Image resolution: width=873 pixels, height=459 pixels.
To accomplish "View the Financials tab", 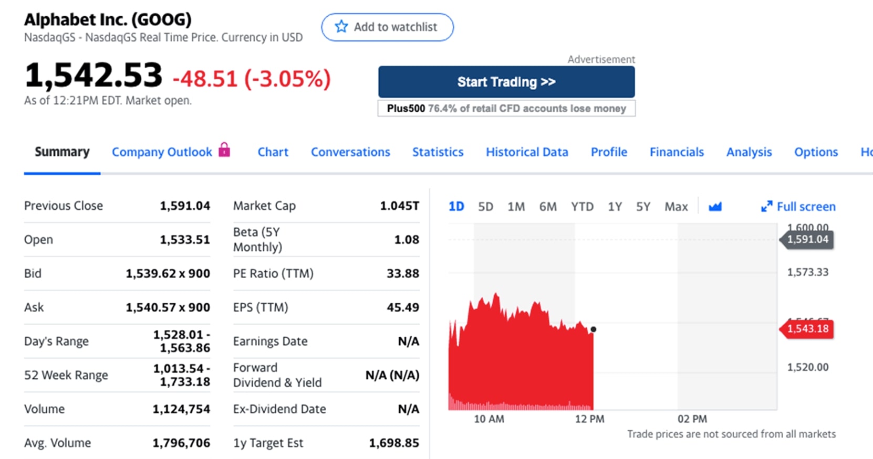I will tap(677, 152).
